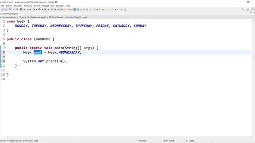This screenshot has width=255, height=143.
Task: Click the Open Perspective icon
Action: click(248, 10)
